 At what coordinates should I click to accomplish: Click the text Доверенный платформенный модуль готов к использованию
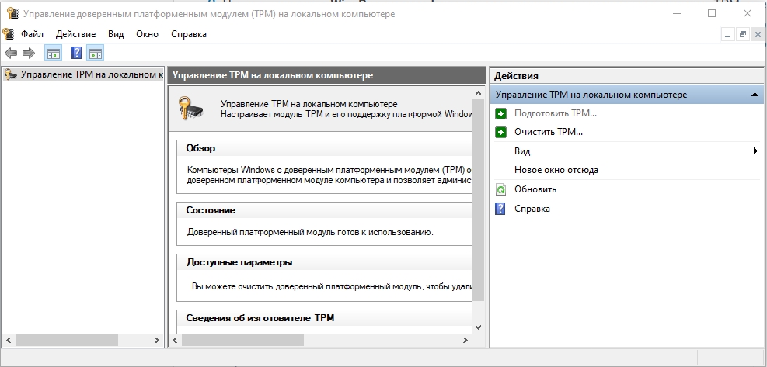pyautogui.click(x=310, y=232)
